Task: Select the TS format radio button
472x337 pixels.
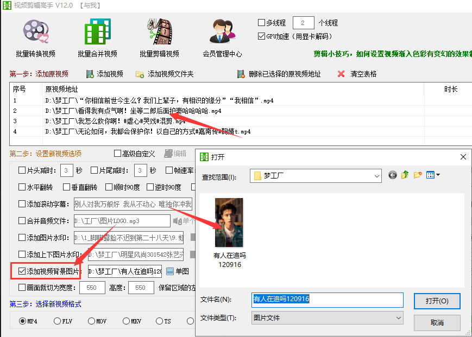Action: click(159, 321)
